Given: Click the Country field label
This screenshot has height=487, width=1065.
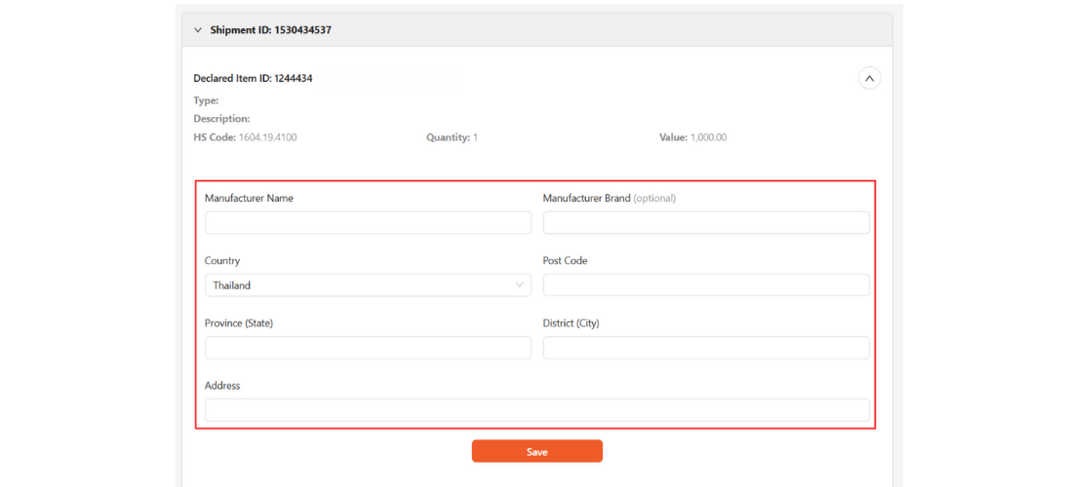Looking at the screenshot, I should click(x=222, y=261).
